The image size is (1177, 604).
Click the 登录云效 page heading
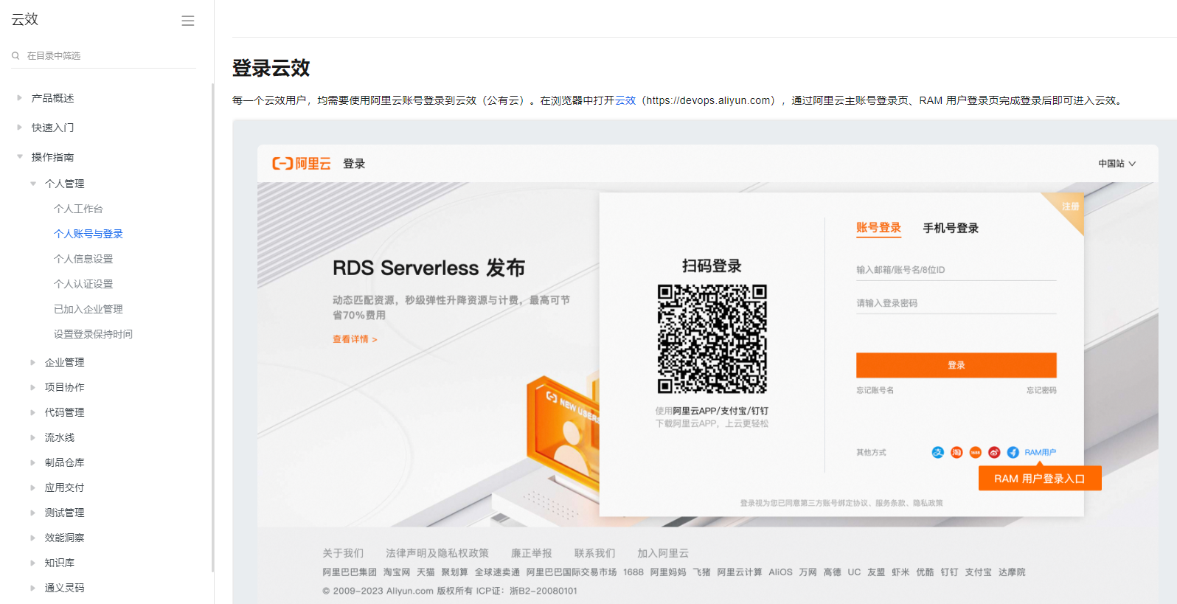coord(271,68)
